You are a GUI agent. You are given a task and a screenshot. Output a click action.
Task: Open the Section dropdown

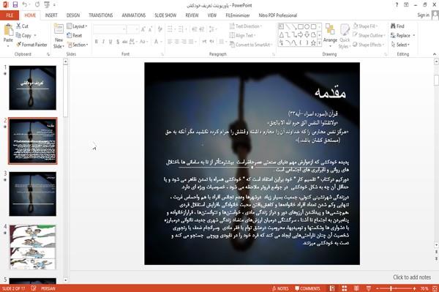[78, 45]
